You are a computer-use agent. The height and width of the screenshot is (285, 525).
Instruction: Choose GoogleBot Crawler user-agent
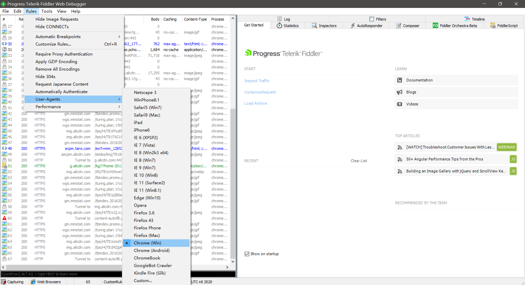click(x=156, y=266)
